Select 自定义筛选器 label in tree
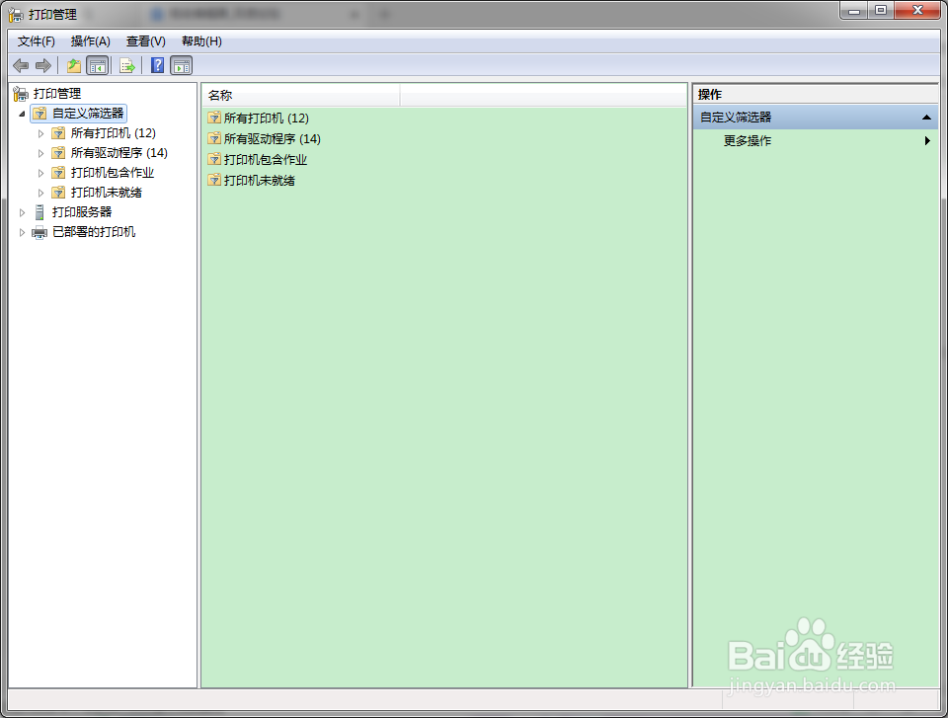Viewport: 948px width, 718px height. click(88, 114)
